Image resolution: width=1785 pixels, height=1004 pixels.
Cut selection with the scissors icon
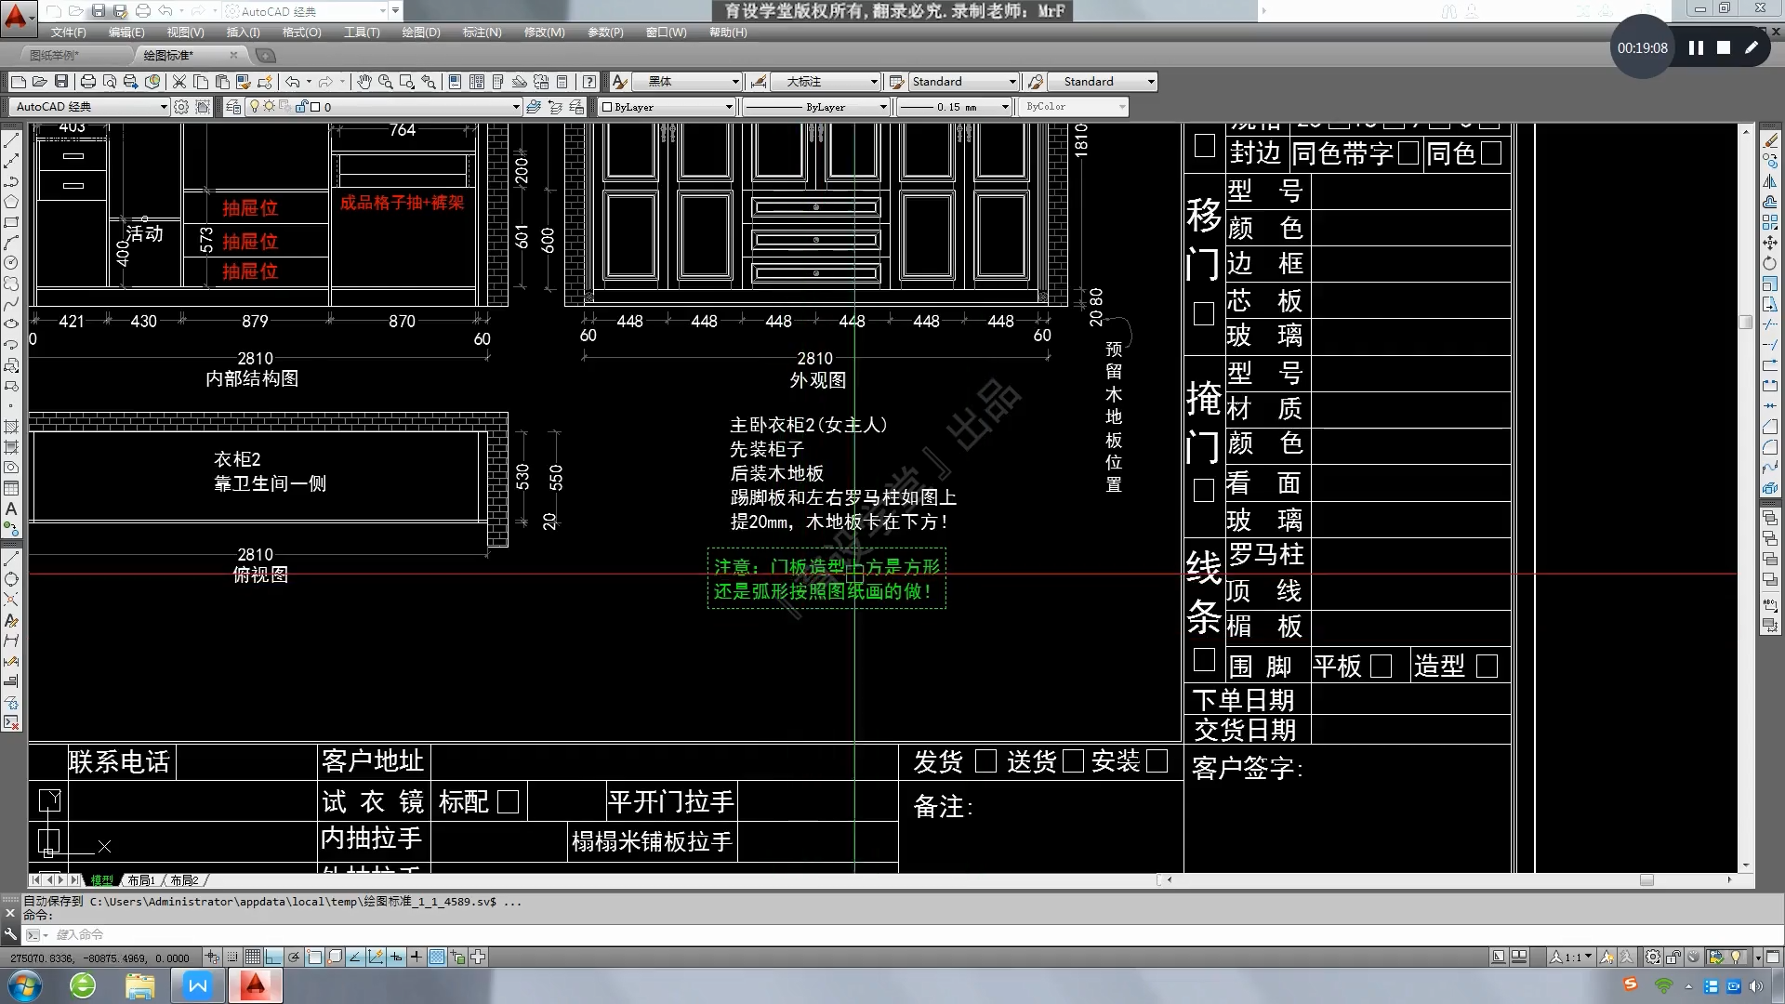coord(179,82)
